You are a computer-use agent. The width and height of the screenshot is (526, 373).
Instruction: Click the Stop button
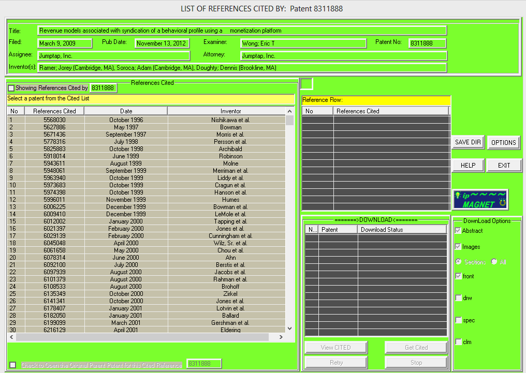coord(416,363)
